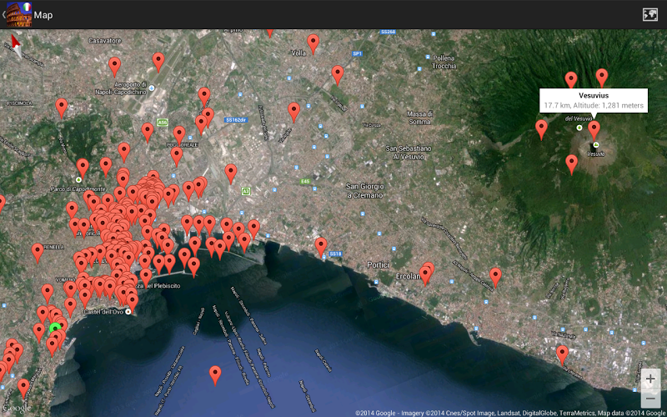Image resolution: width=667 pixels, height=417 pixels.
Task: Select pin near Aeroporto di Napoli-Capodichino
Action: pyautogui.click(x=115, y=66)
